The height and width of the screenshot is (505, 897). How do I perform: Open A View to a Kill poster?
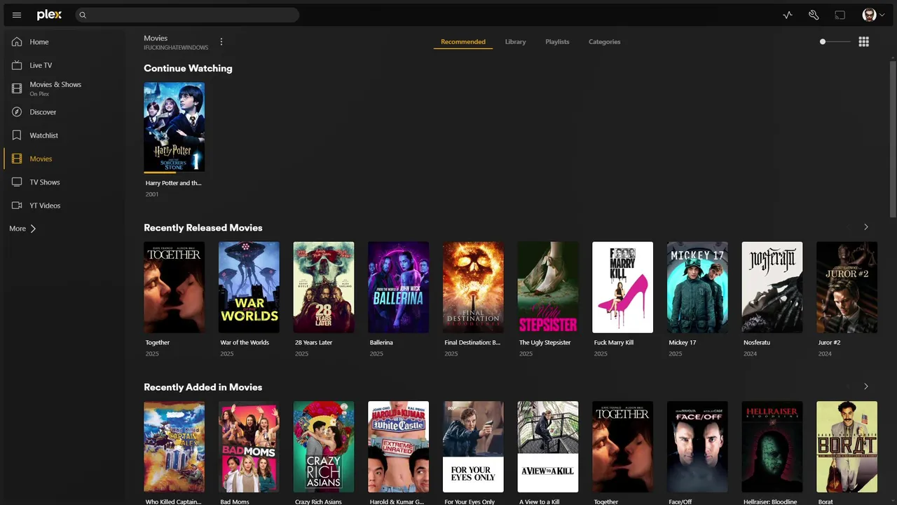pos(548,447)
